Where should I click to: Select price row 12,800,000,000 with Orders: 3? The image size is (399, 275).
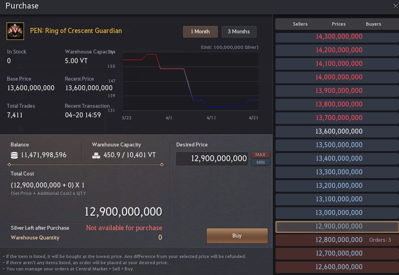337,240
